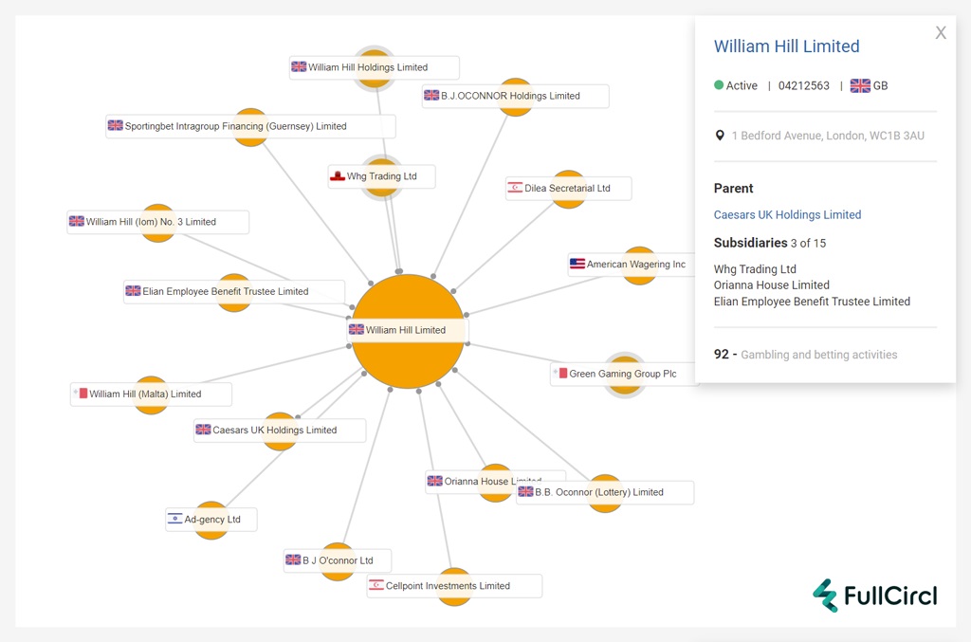Click the UK flag on the central William Hill Limited node
Screen dimensions: 971x642
pyautogui.click(x=357, y=329)
